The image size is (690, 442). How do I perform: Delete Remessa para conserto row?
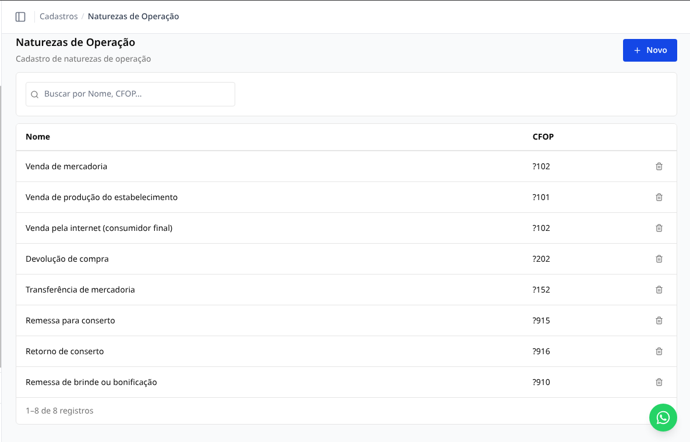659,320
